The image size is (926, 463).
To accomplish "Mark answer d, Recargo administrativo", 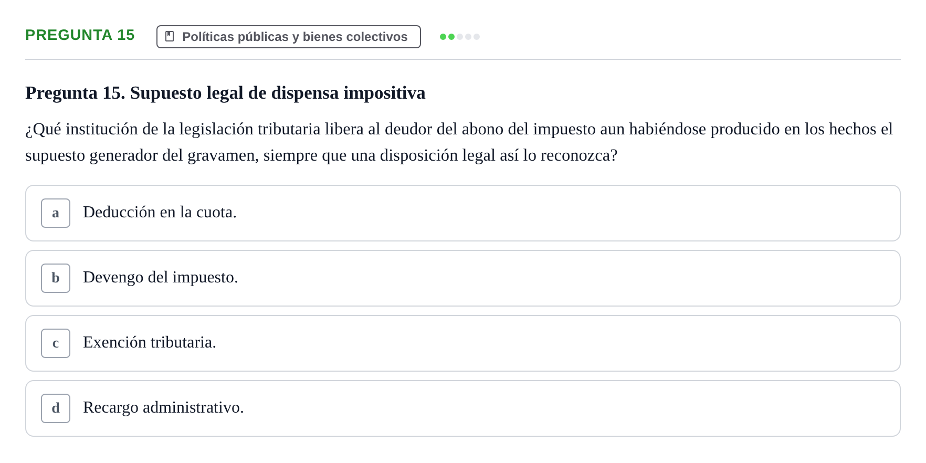I will tap(462, 408).
